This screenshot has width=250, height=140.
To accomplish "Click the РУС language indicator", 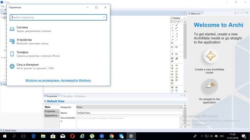I will [222, 136].
